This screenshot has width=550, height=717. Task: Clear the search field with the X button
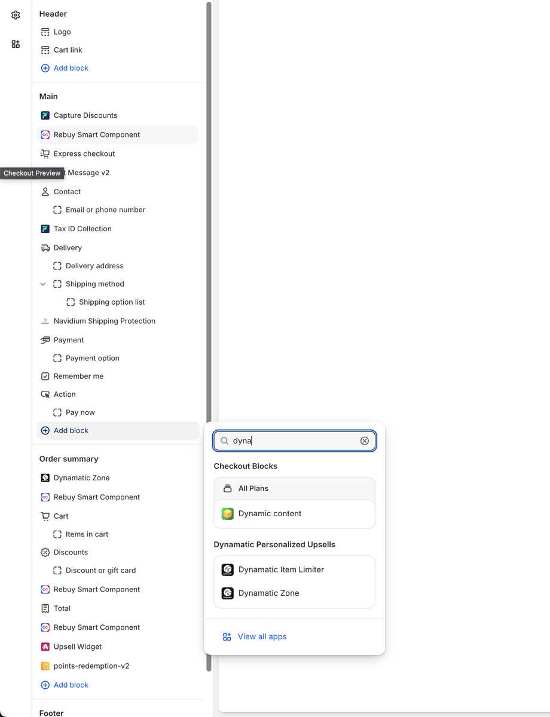click(x=365, y=440)
